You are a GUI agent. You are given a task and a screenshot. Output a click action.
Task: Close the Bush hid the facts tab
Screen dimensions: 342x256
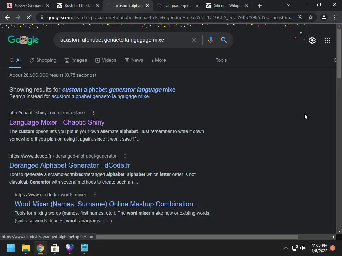[x=98, y=6]
